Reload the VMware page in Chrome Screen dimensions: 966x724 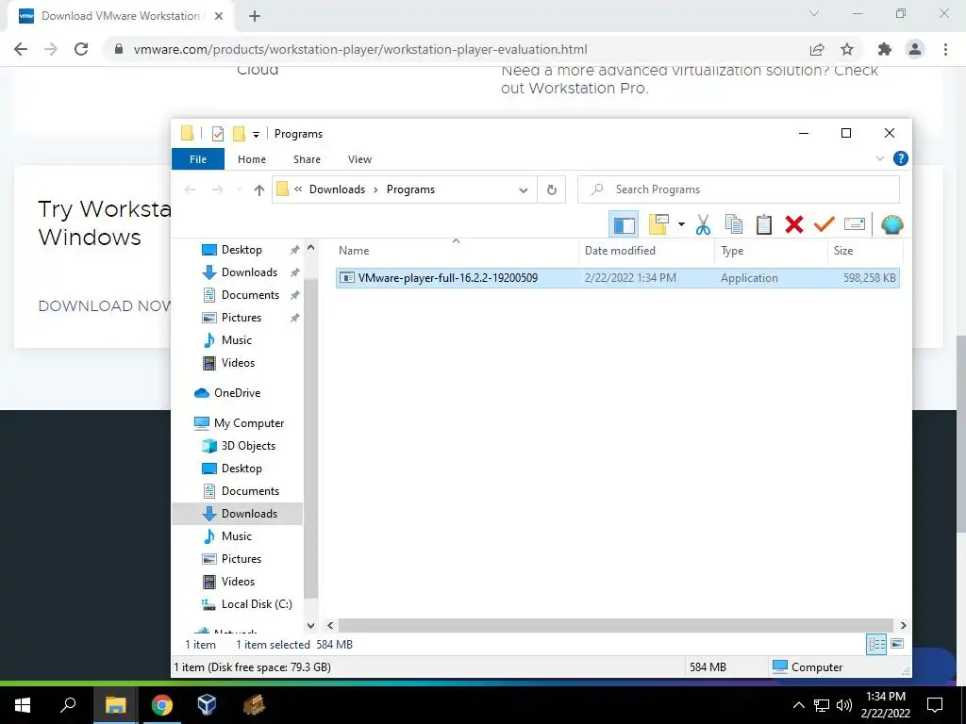[81, 49]
